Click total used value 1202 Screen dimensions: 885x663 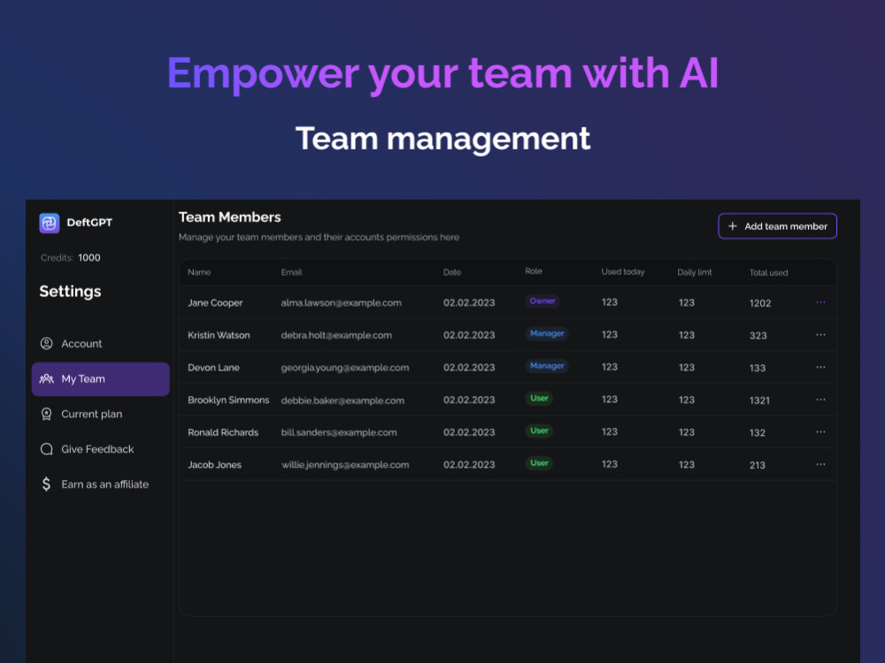pyautogui.click(x=760, y=303)
